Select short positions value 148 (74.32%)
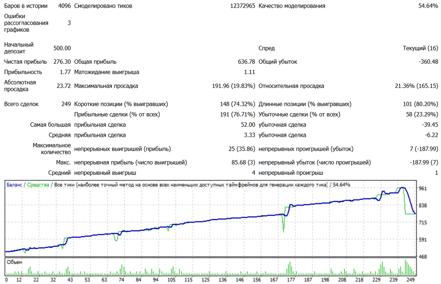This screenshot has width=441, height=284. point(238,104)
